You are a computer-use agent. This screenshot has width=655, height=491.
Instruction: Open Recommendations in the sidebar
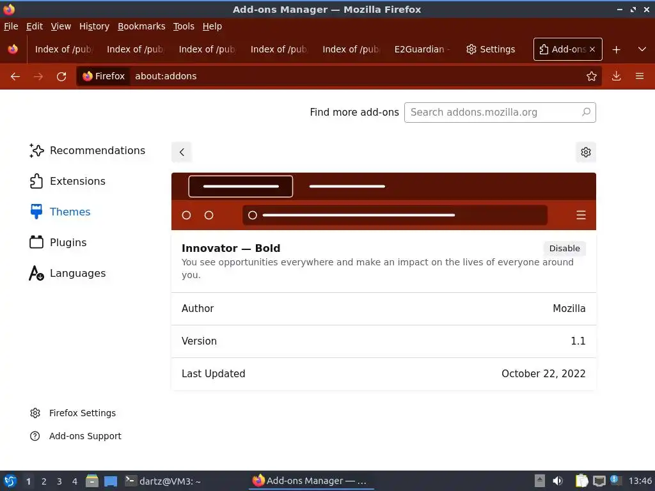click(x=87, y=150)
